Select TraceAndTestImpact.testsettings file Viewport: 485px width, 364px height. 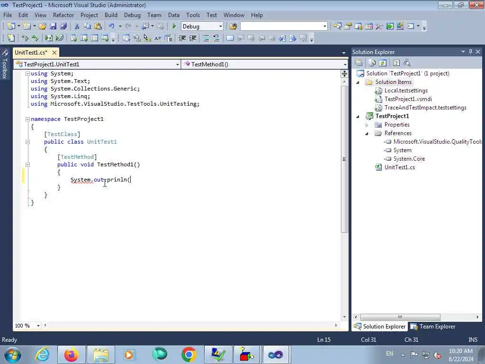pos(425,108)
